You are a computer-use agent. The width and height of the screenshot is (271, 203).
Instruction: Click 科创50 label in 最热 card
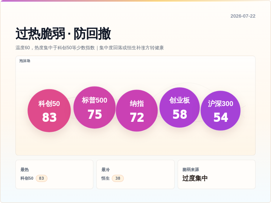27,178
